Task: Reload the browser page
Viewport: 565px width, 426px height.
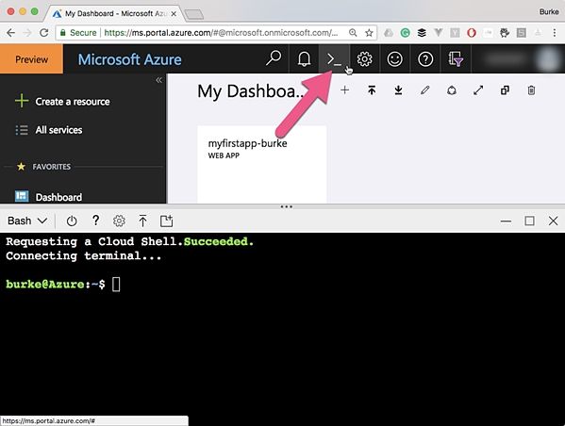Action: coord(44,33)
